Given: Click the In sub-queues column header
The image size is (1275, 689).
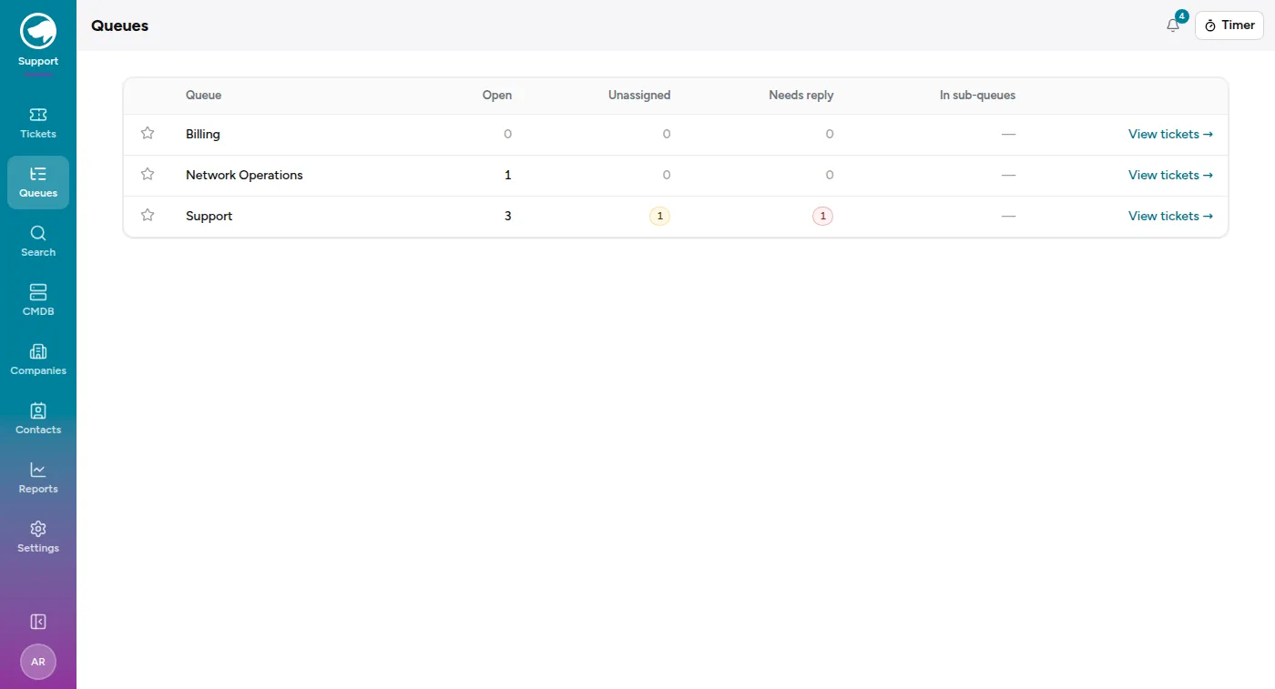Looking at the screenshot, I should 977,95.
